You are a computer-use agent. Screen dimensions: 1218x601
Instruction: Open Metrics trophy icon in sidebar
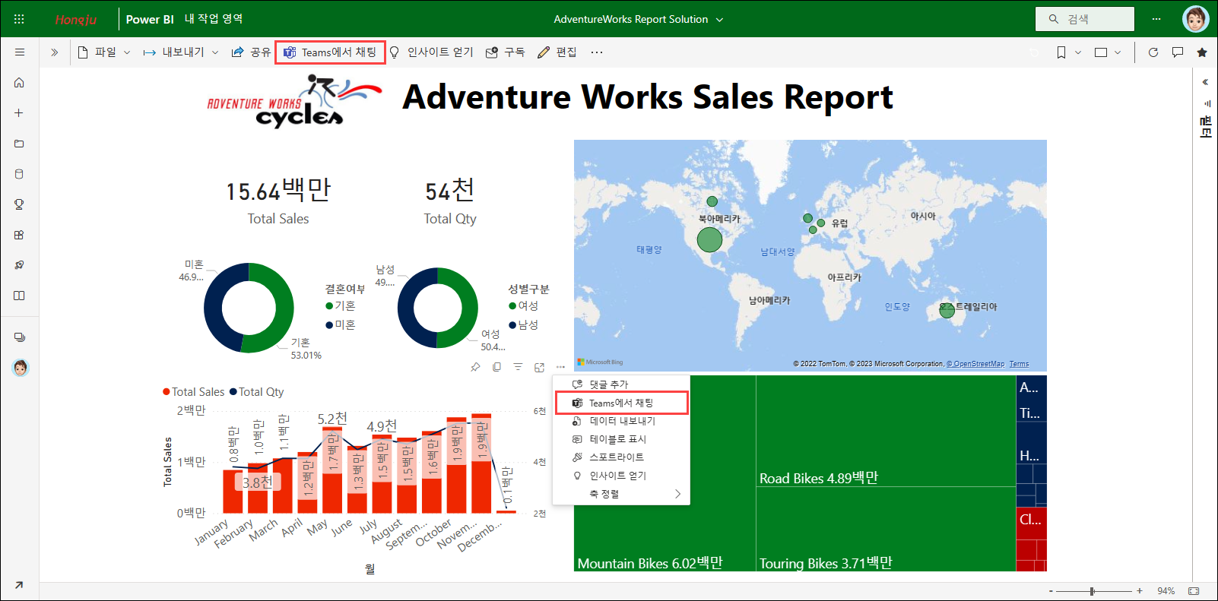[19, 204]
